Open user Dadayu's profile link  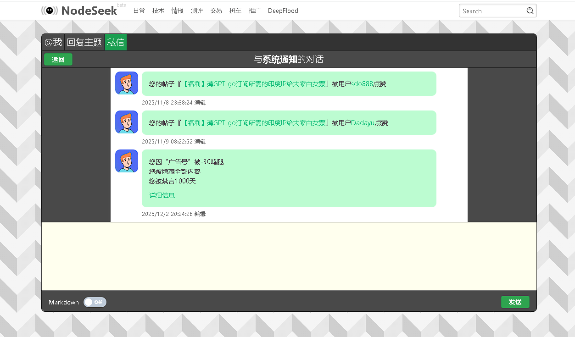tap(363, 123)
